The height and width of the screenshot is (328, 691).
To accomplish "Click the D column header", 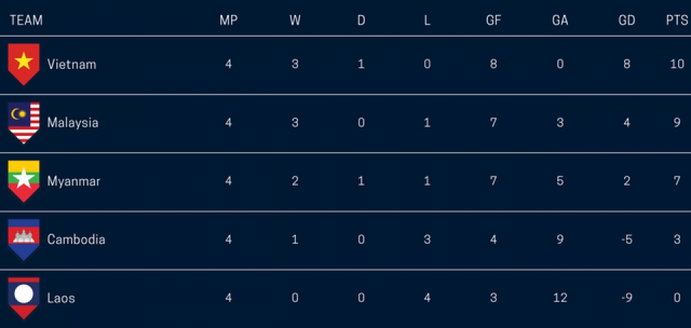I will click(361, 20).
